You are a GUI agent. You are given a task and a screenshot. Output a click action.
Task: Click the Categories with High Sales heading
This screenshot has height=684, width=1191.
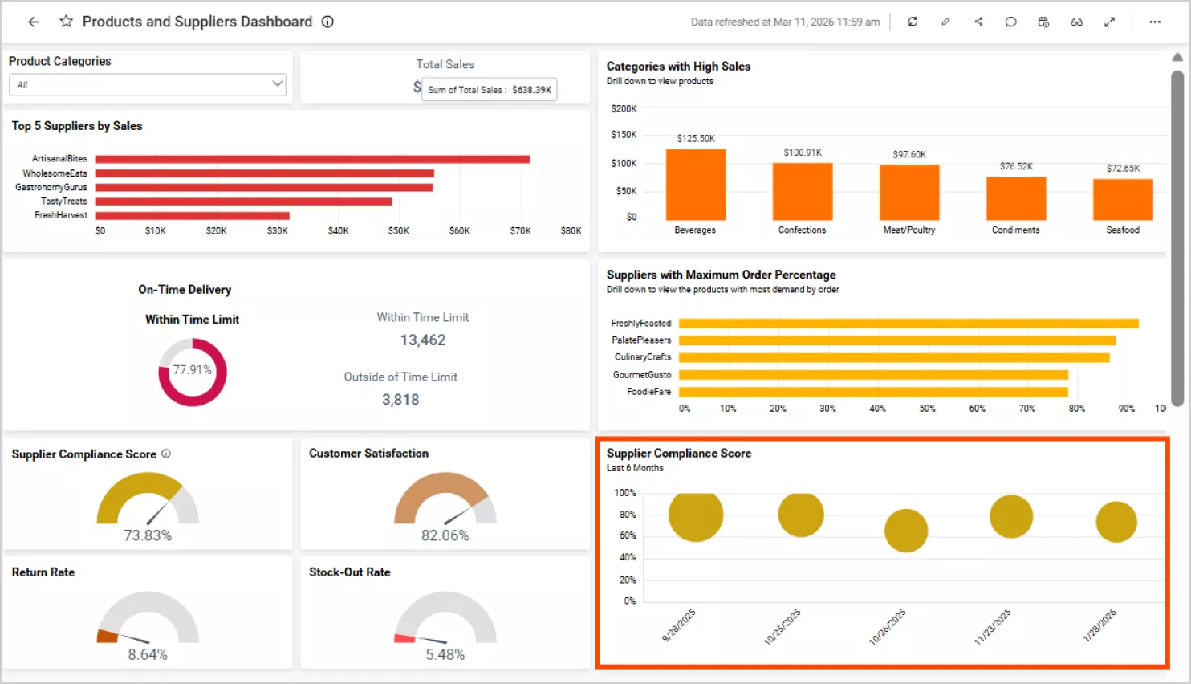pyautogui.click(x=678, y=67)
